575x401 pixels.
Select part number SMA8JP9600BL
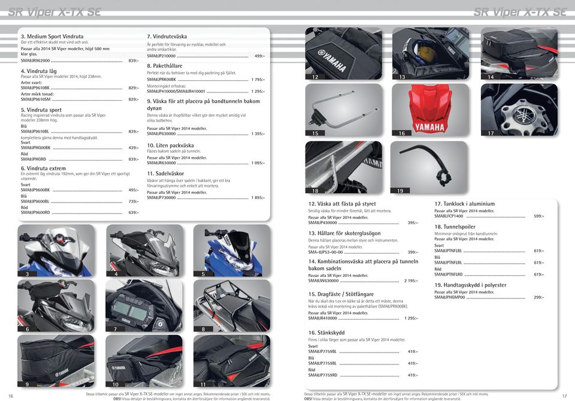point(35,201)
